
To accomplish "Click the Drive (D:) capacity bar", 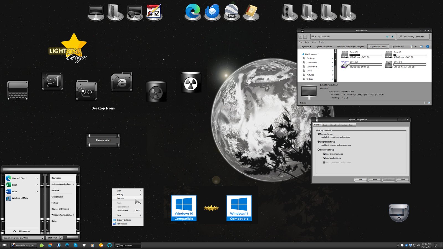I will (410, 55).
